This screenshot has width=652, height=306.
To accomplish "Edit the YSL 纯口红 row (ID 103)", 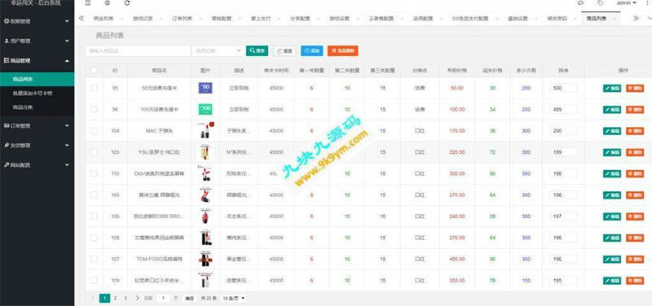I will pos(612,152).
